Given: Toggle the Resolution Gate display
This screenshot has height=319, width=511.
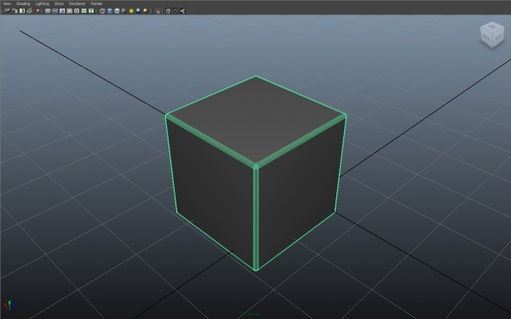Looking at the screenshot, I should click(x=62, y=11).
